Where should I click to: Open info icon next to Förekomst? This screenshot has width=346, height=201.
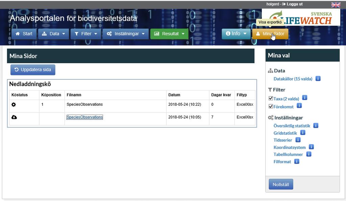(x=299, y=106)
